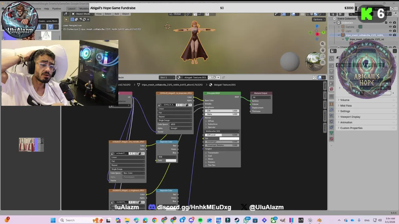This screenshot has width=399, height=224.
Task: Hide the Collection in viewport via eye icon
Action: click(x=390, y=23)
